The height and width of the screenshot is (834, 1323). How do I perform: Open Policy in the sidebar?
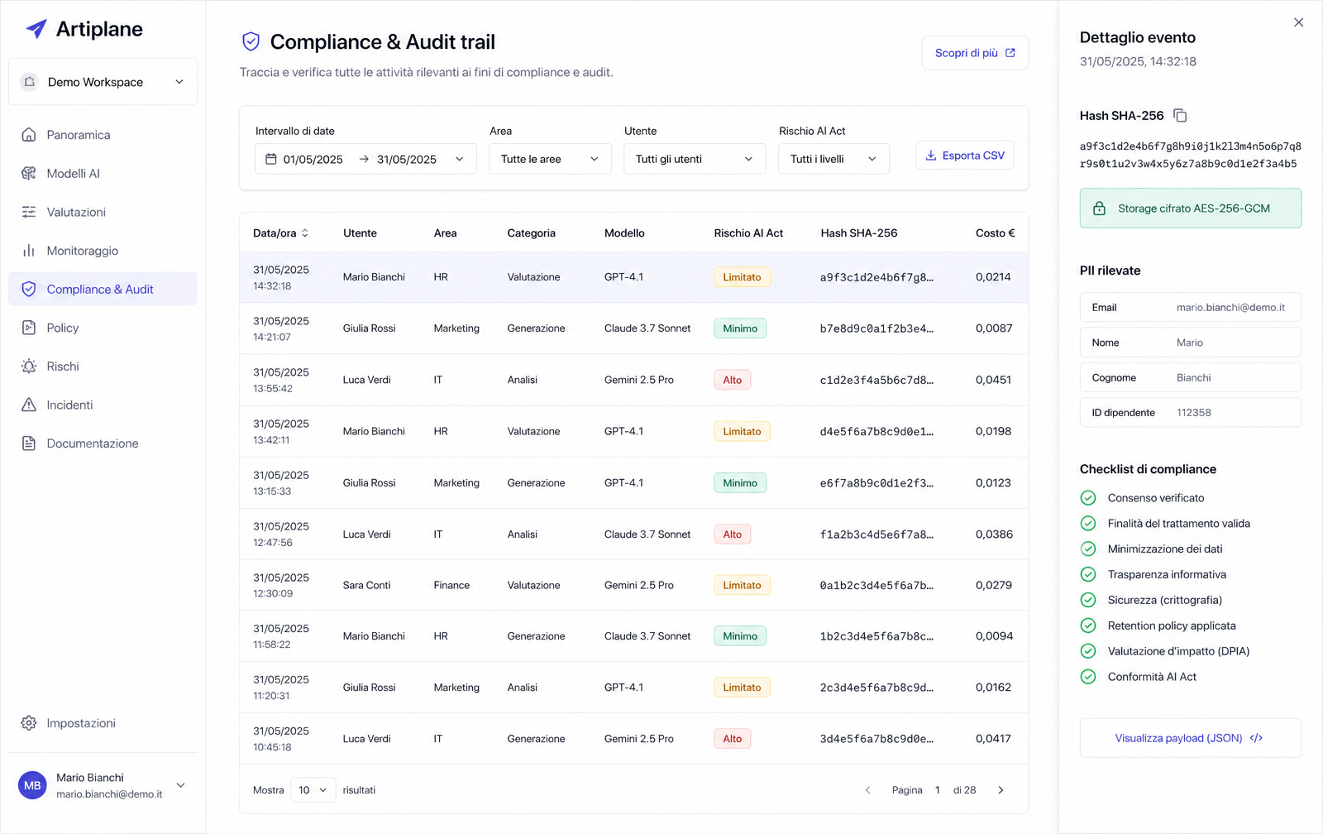(x=103, y=328)
